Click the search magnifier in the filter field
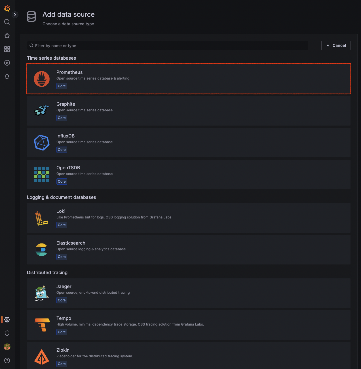The image size is (361, 369). tap(31, 45)
